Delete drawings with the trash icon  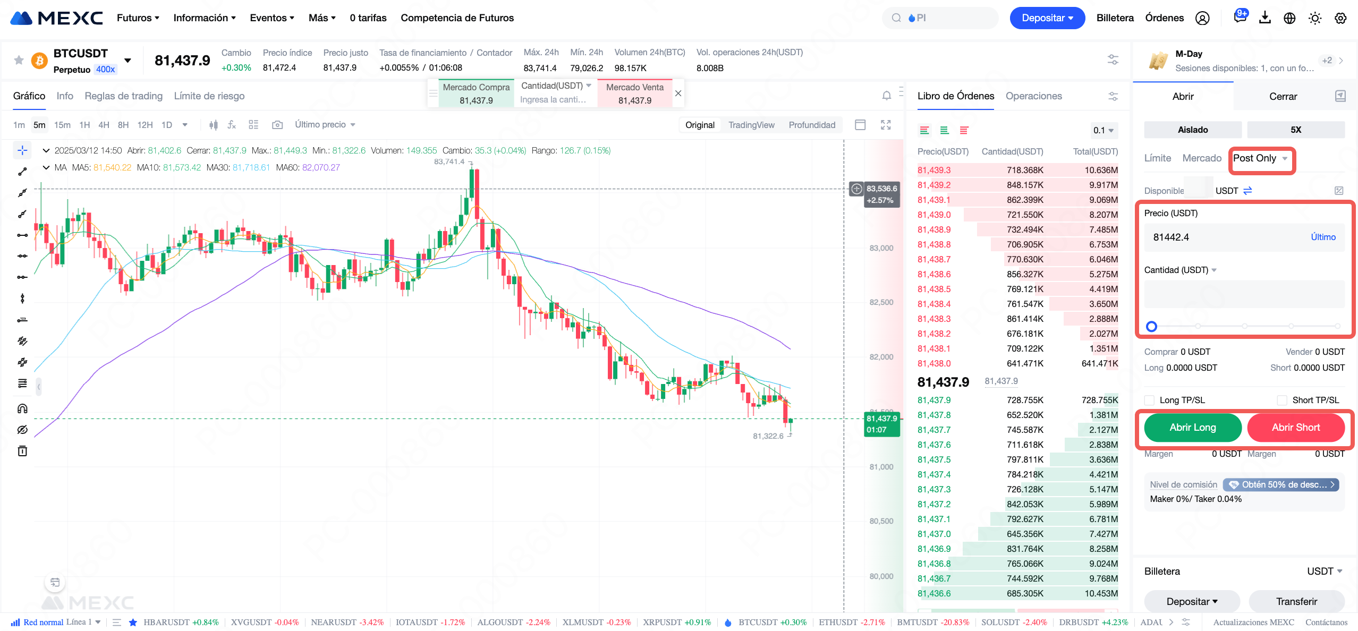(22, 451)
